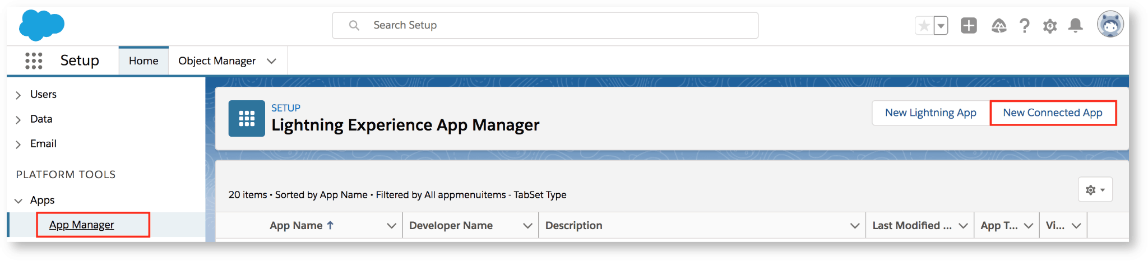The image size is (1148, 261).
Task: Click the Salesforce cloud logo
Action: pyautogui.click(x=41, y=25)
